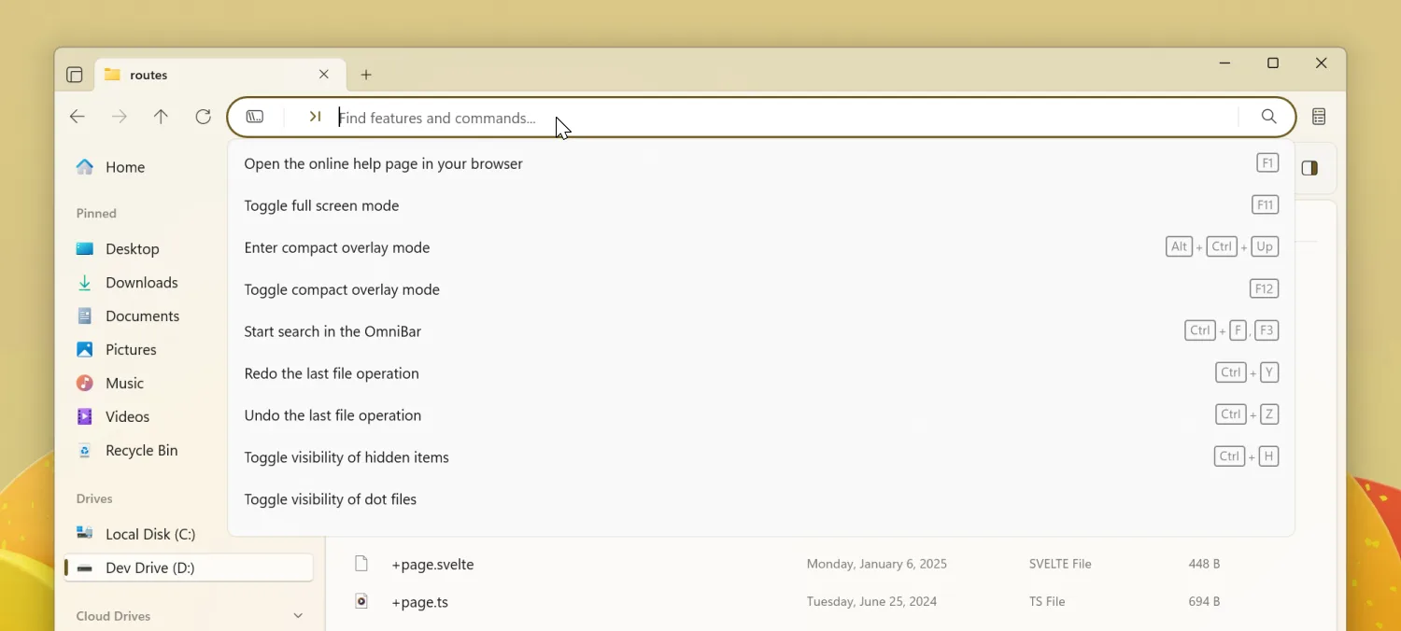The width and height of the screenshot is (1401, 631).
Task: Refresh the current folder view
Action: pyautogui.click(x=203, y=117)
